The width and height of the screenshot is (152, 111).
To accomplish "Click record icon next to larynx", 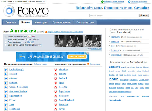I will click(55, 109).
